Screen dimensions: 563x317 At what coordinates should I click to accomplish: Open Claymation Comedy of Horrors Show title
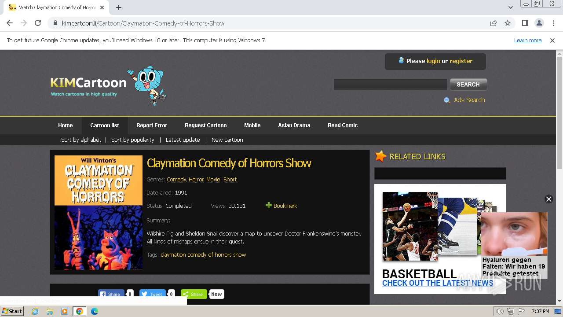[229, 163]
